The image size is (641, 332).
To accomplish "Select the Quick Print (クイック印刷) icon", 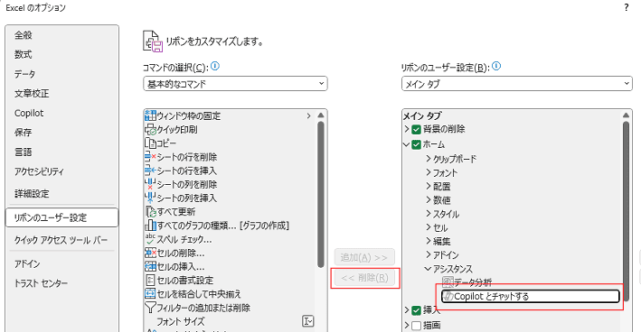I will tap(150, 130).
